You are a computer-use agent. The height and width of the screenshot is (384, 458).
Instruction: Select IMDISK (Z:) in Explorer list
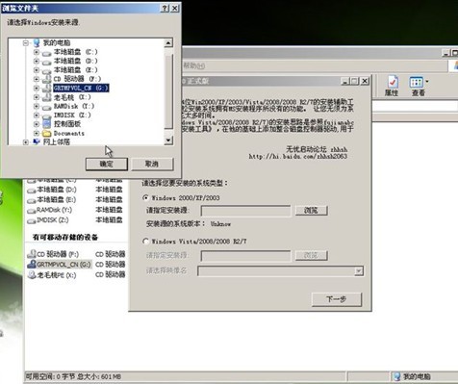coord(52,220)
